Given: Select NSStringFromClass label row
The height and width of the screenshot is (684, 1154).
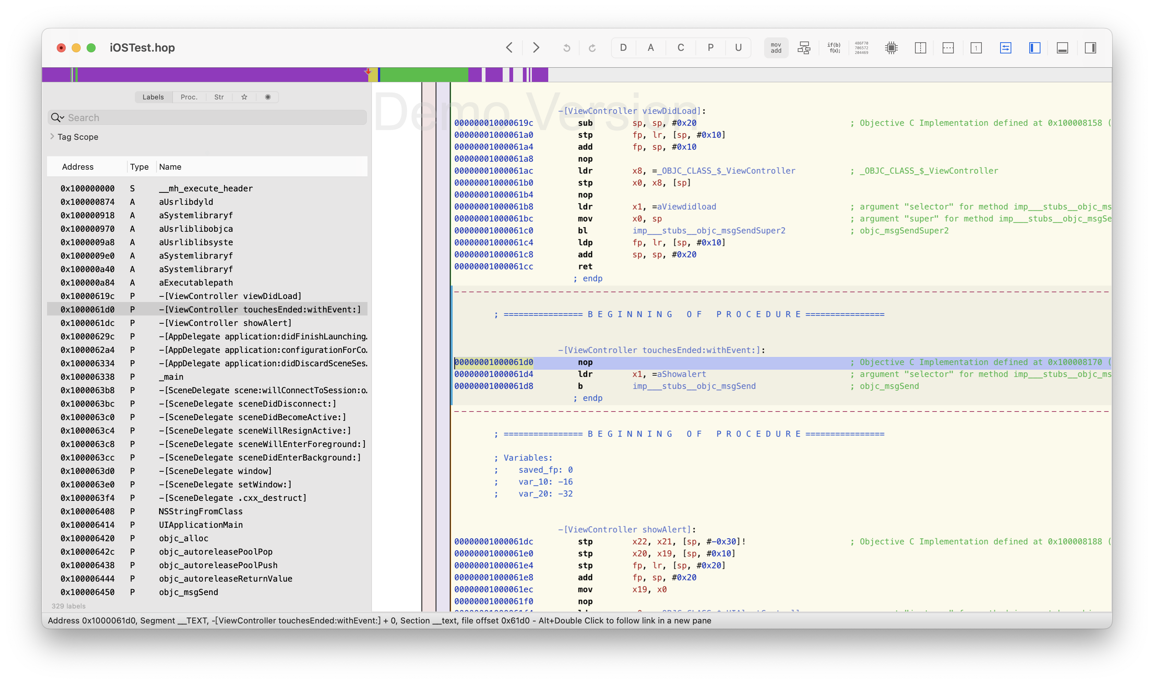Looking at the screenshot, I should point(207,512).
